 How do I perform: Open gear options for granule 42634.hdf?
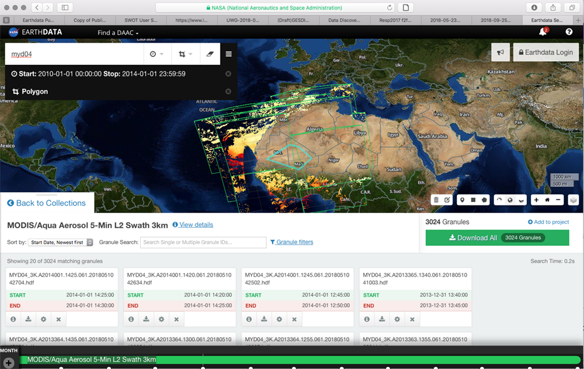click(161, 319)
